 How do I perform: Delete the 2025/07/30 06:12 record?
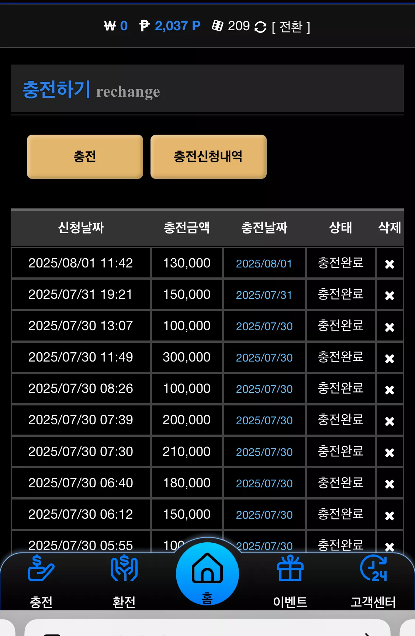(x=390, y=515)
